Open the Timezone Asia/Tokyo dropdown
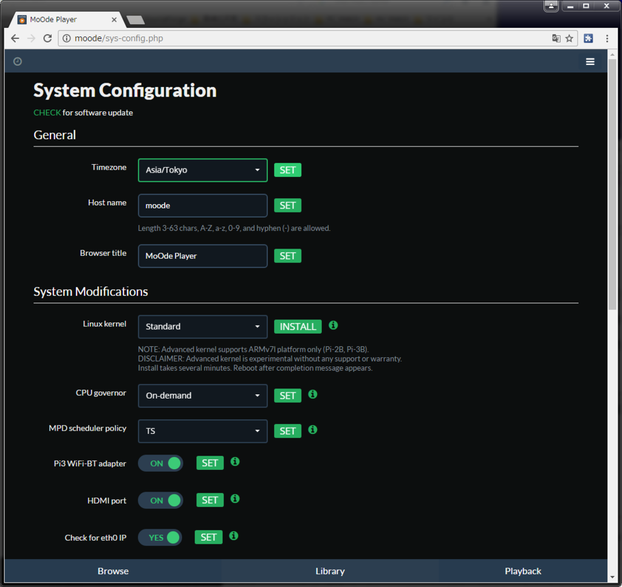Viewport: 622px width, 587px height. (203, 170)
